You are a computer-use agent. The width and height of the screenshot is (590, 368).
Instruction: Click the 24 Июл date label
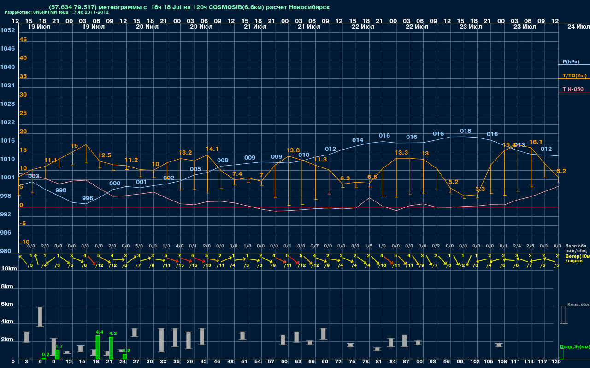coord(578,27)
